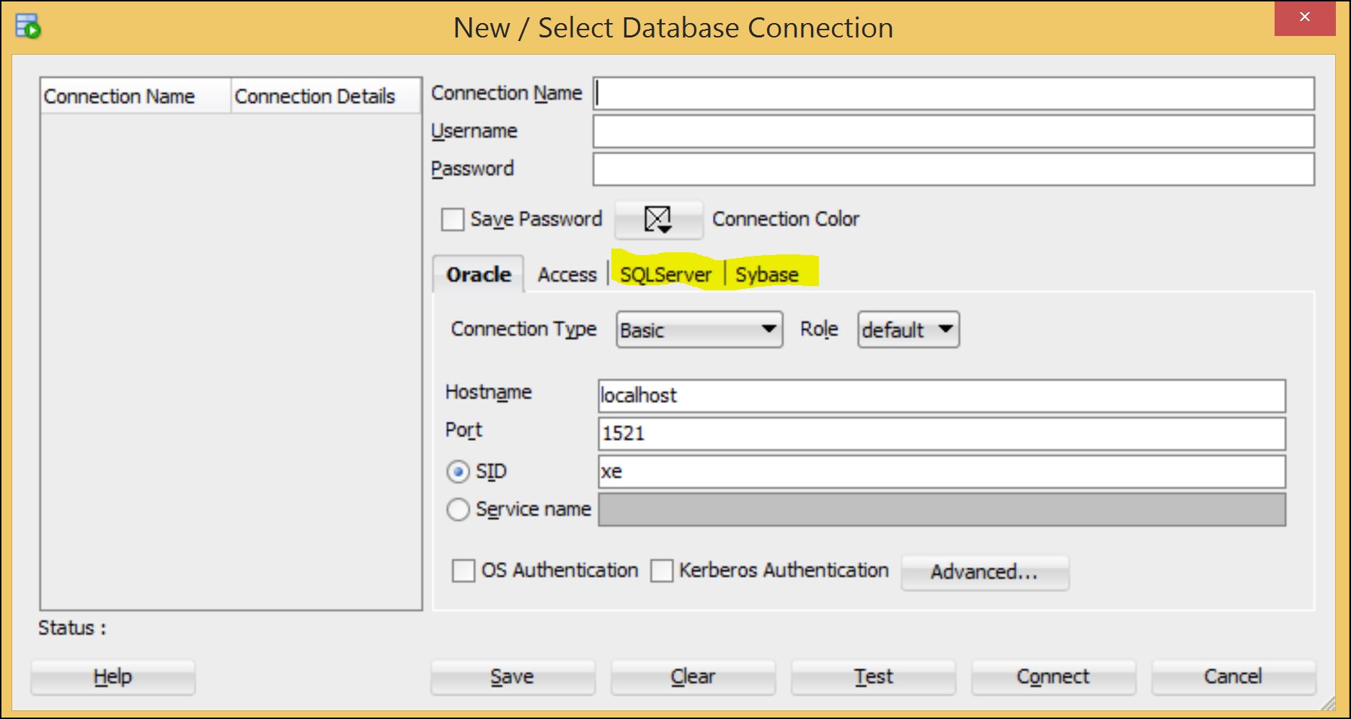
Task: Select the Oracle tab
Action: pyautogui.click(x=477, y=274)
